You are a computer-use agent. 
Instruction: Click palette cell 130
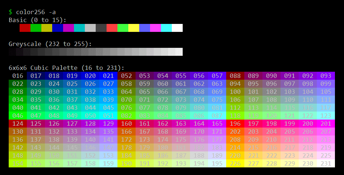tap(18, 132)
